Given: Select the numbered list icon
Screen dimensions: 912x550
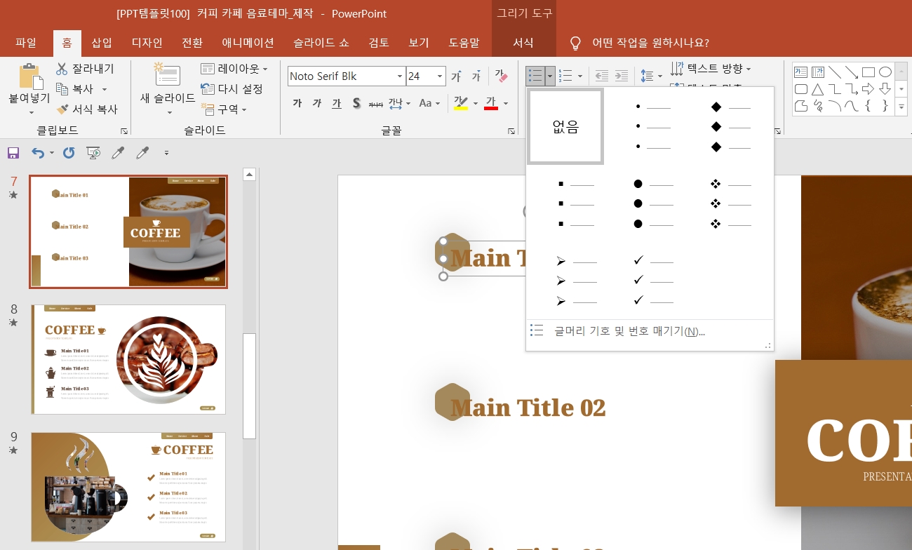Looking at the screenshot, I should [567, 76].
